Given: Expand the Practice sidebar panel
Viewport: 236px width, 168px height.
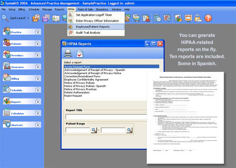Looking at the screenshot, I should [38, 33].
